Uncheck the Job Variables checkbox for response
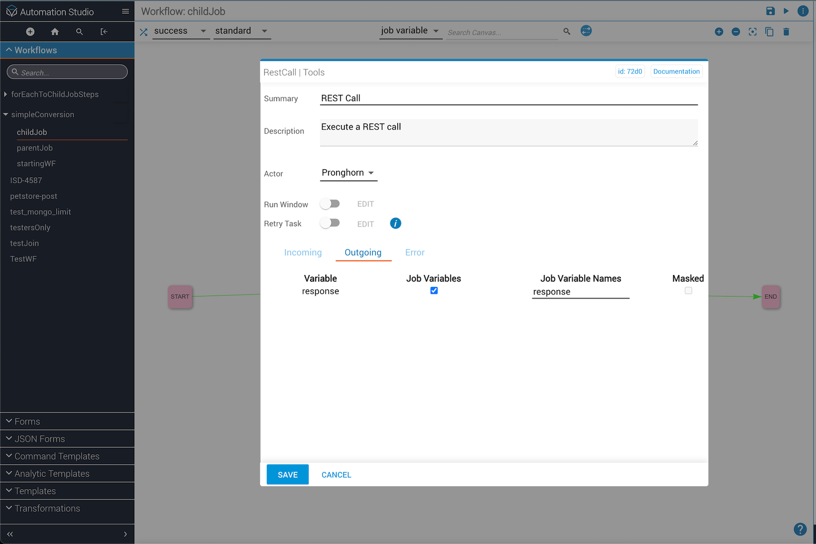 tap(434, 291)
